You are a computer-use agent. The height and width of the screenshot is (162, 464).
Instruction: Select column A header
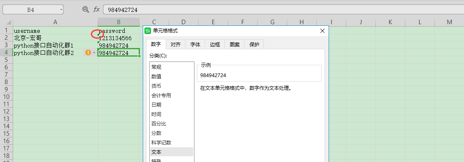coord(55,22)
